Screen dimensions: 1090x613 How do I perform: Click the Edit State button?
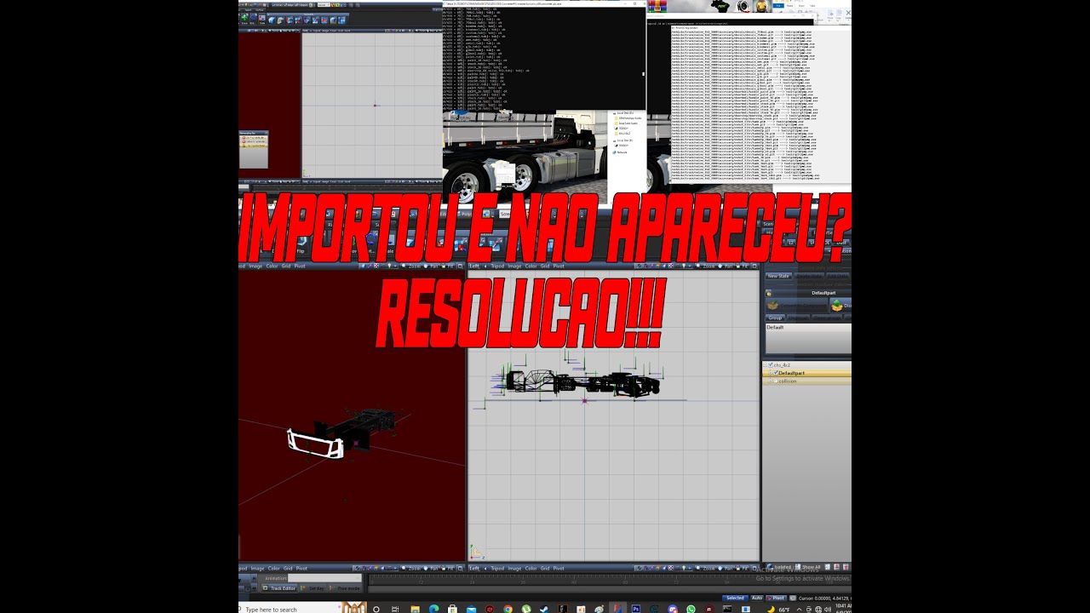click(x=837, y=276)
